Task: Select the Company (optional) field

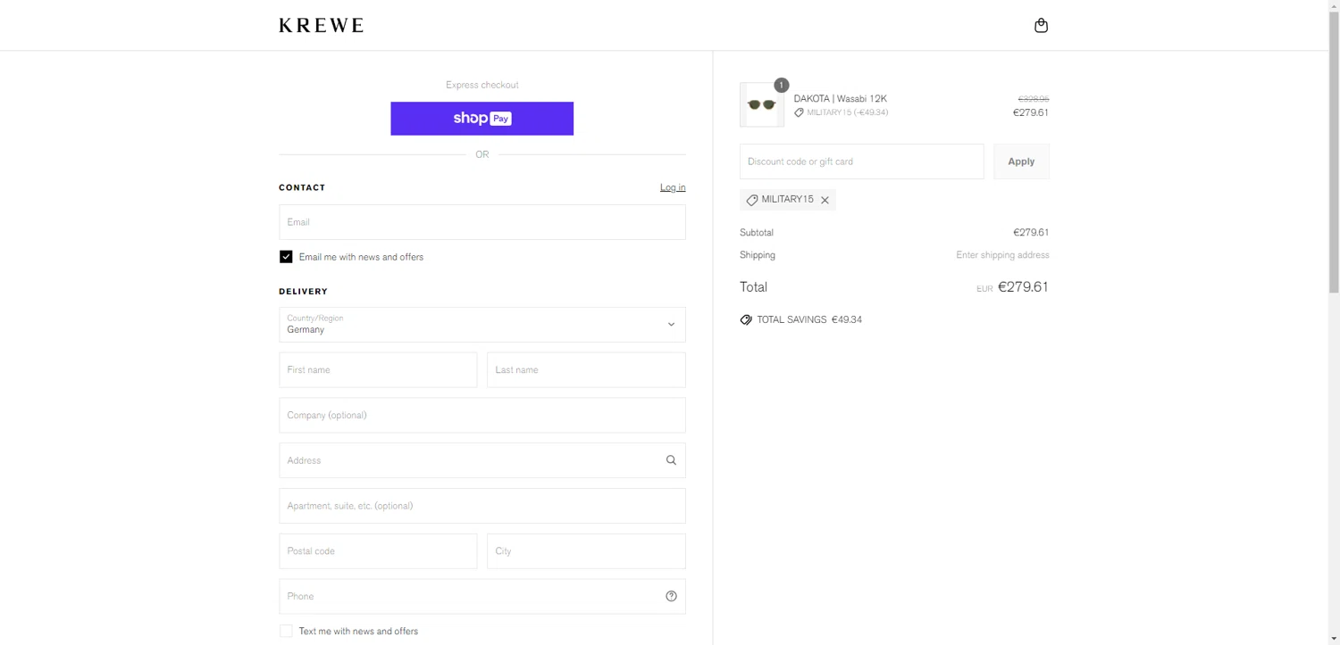Action: [482, 416]
